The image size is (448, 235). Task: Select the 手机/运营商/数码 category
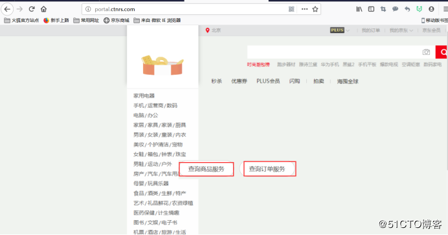tap(155, 106)
